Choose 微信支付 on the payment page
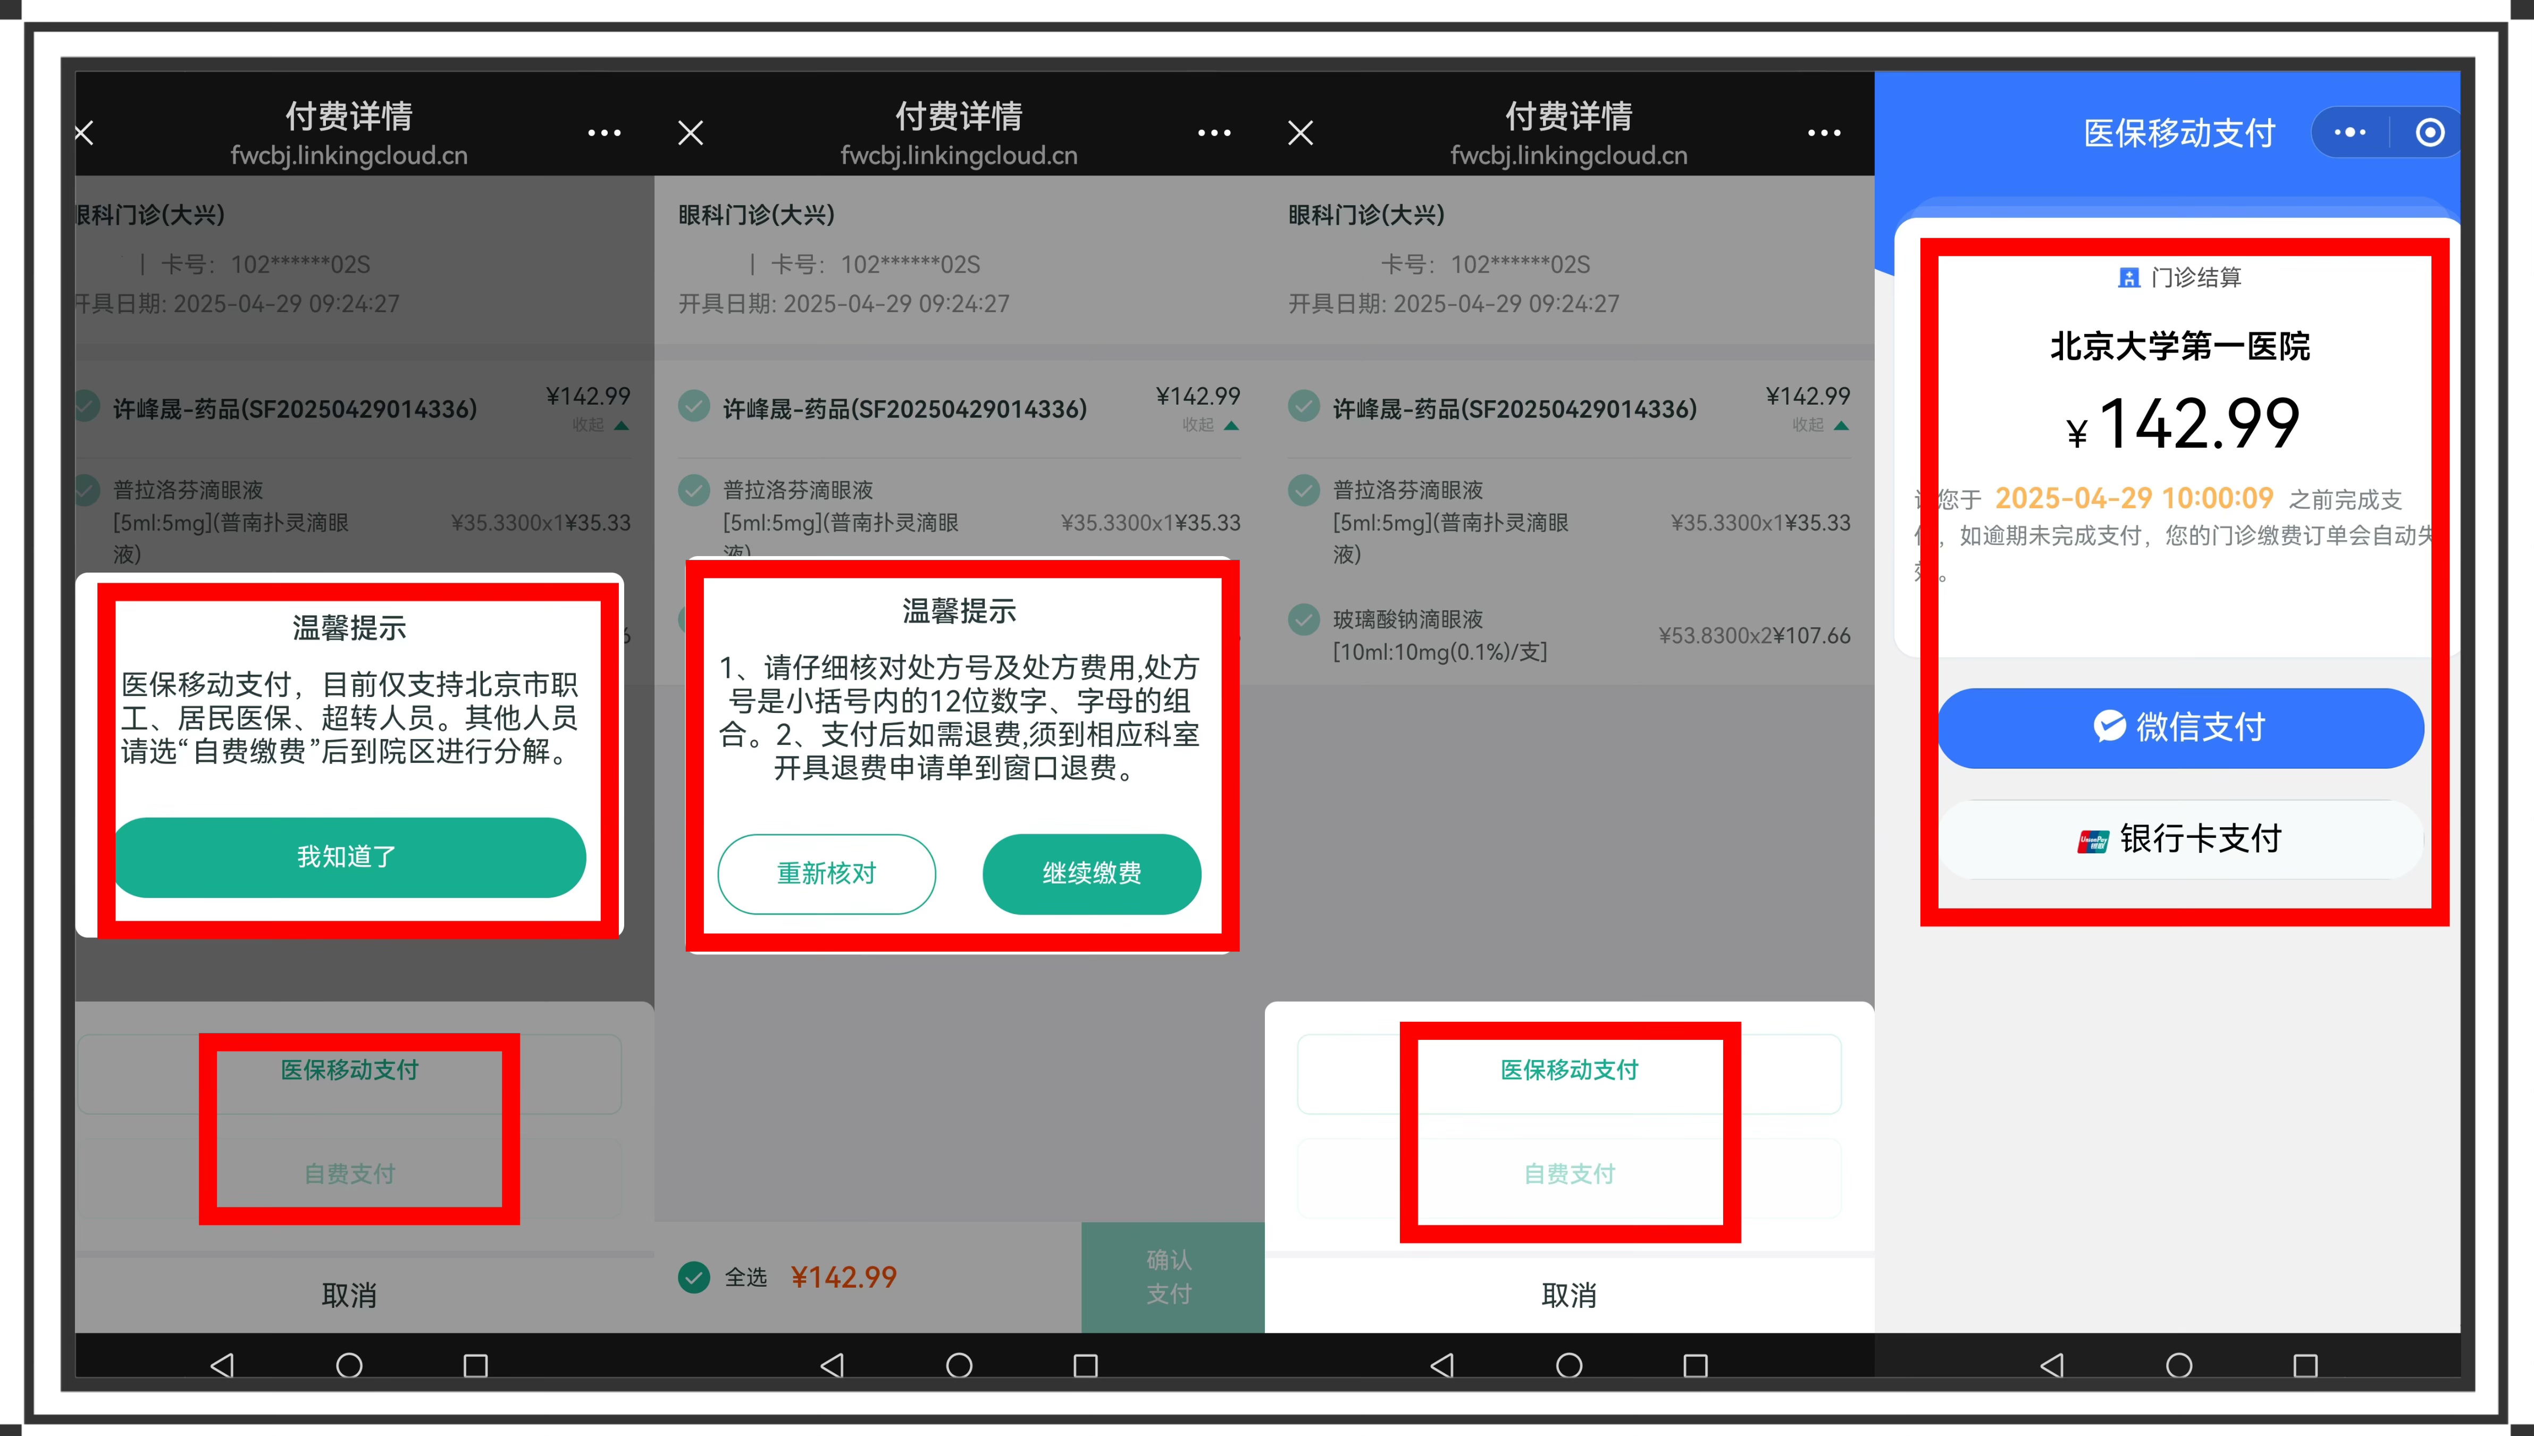 2180,728
